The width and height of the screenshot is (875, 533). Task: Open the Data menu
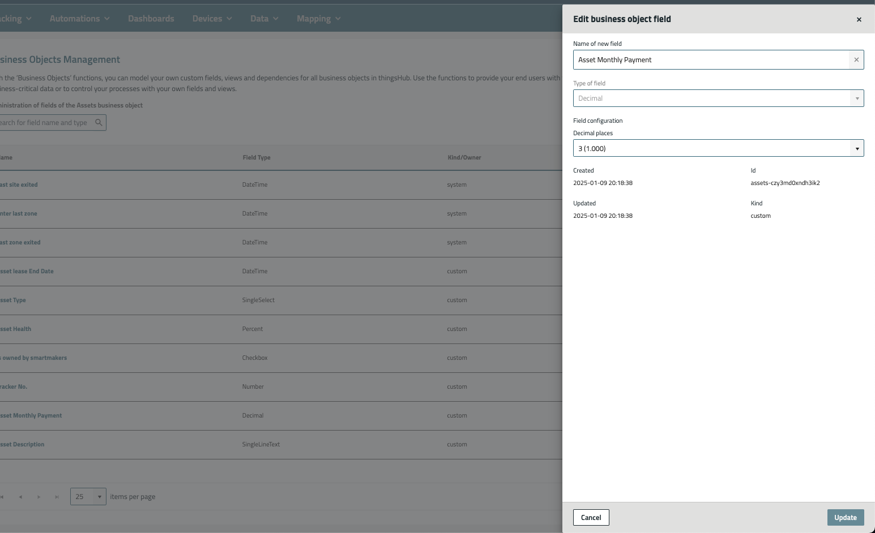click(264, 19)
